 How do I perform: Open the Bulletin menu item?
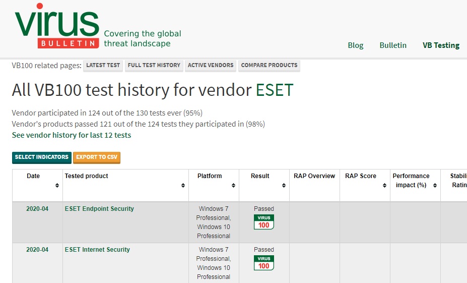[x=393, y=45]
